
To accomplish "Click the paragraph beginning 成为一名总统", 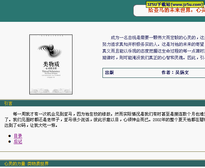I will click(x=154, y=48).
